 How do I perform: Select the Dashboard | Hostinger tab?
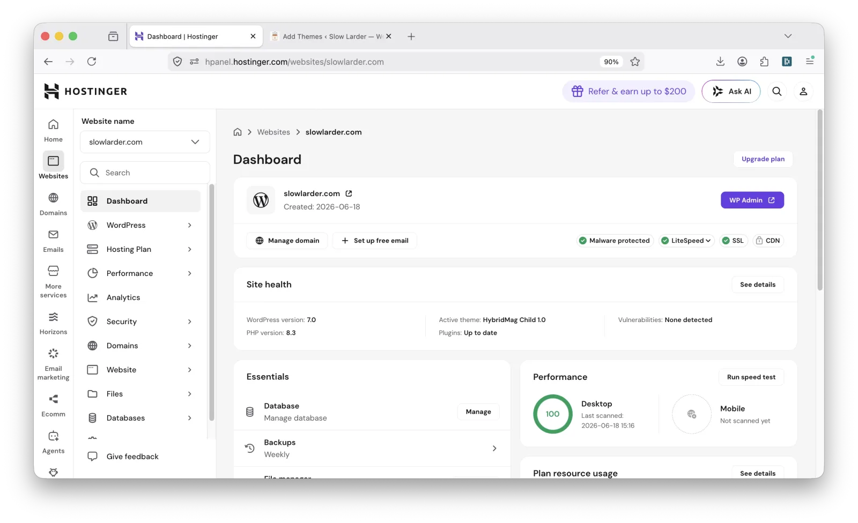[195, 36]
